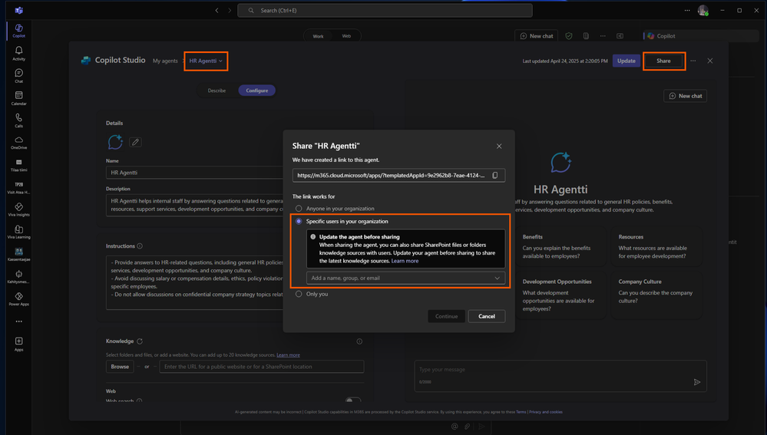Image resolution: width=767 pixels, height=435 pixels.
Task: Close the Copilot Studio panel
Action: pos(709,61)
